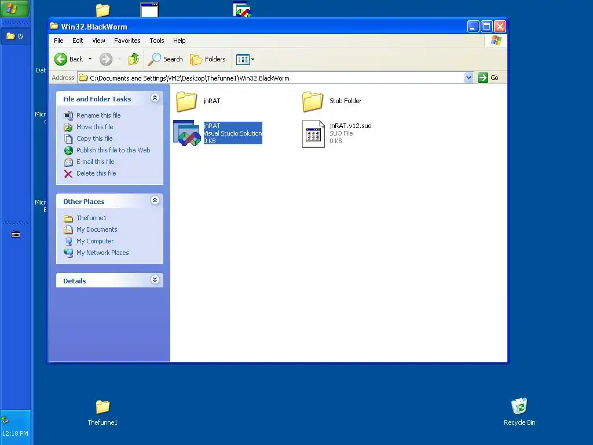Open the Help menu
593x445 pixels.
(x=180, y=41)
